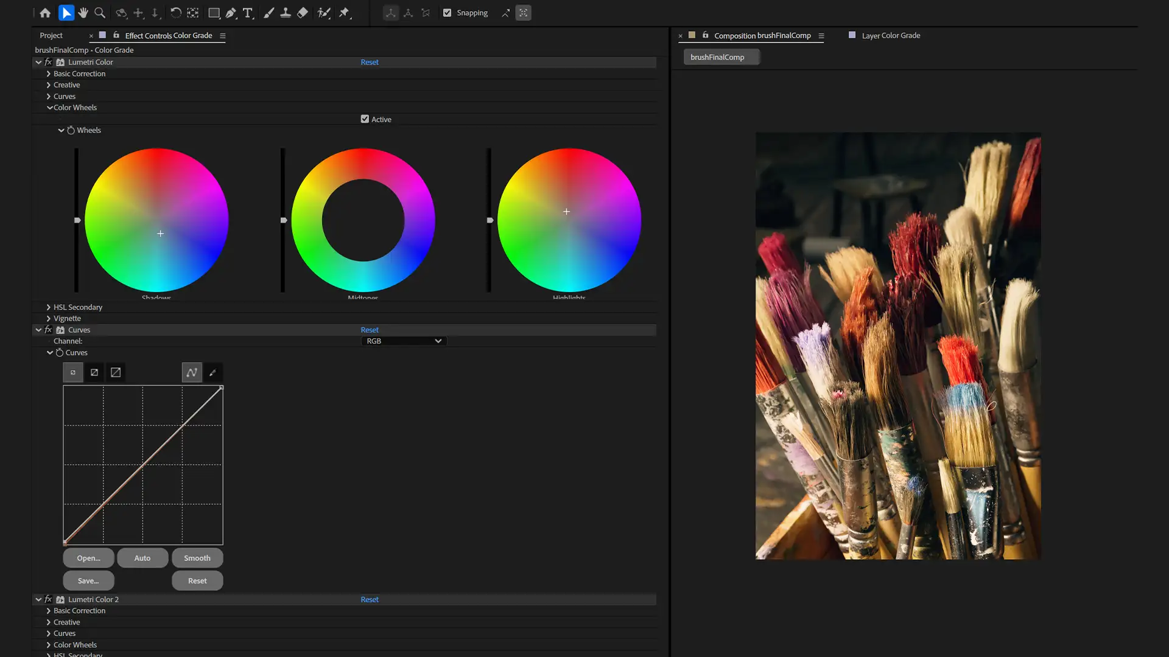
Task: Select the Pen tool
Action: (x=231, y=13)
